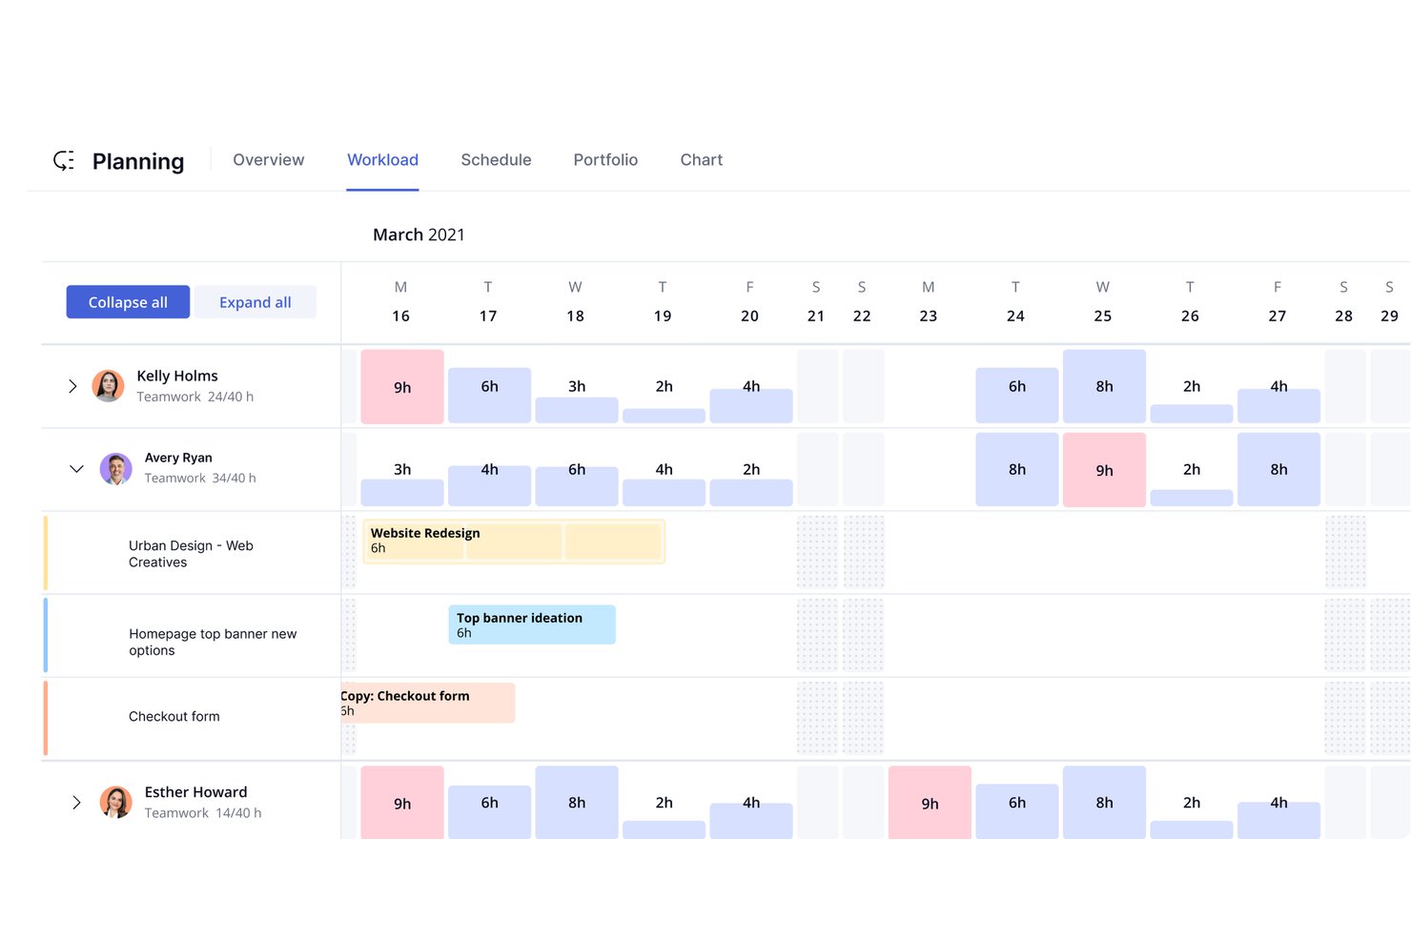Image resolution: width=1411 pixels, height=941 pixels.
Task: Click Esther Howard 9h cell on 23rd
Action: [x=930, y=803]
